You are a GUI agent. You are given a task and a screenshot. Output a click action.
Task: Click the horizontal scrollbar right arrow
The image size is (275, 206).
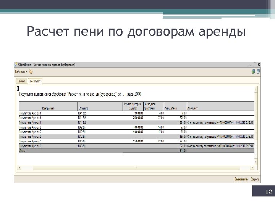(252, 168)
